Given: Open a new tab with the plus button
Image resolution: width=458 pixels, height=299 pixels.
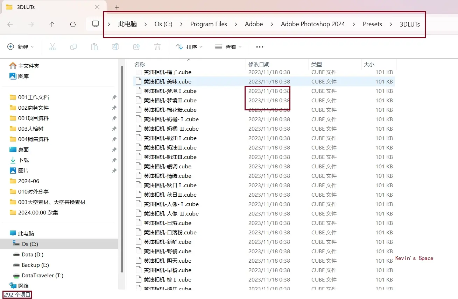Looking at the screenshot, I should pyautogui.click(x=117, y=7).
